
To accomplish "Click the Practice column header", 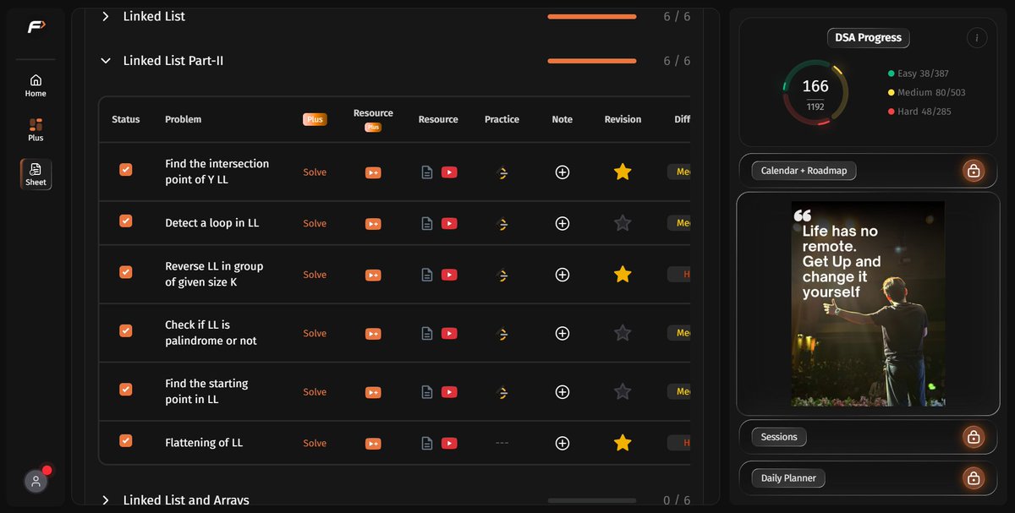I will 502,119.
